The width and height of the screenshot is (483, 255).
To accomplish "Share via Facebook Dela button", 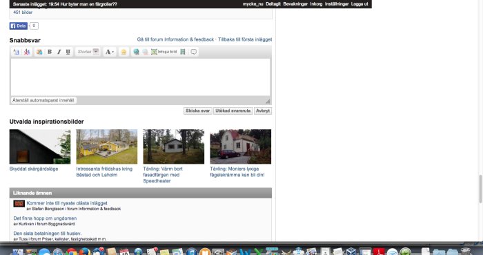I will [x=19, y=26].
